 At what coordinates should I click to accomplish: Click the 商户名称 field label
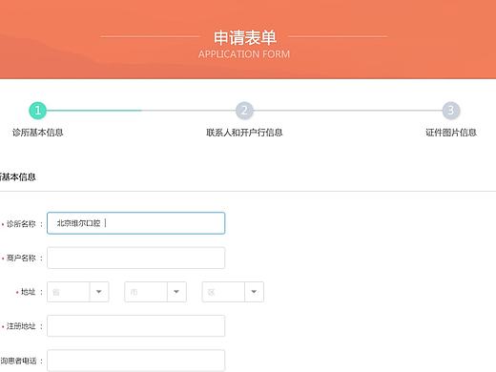pyautogui.click(x=21, y=258)
